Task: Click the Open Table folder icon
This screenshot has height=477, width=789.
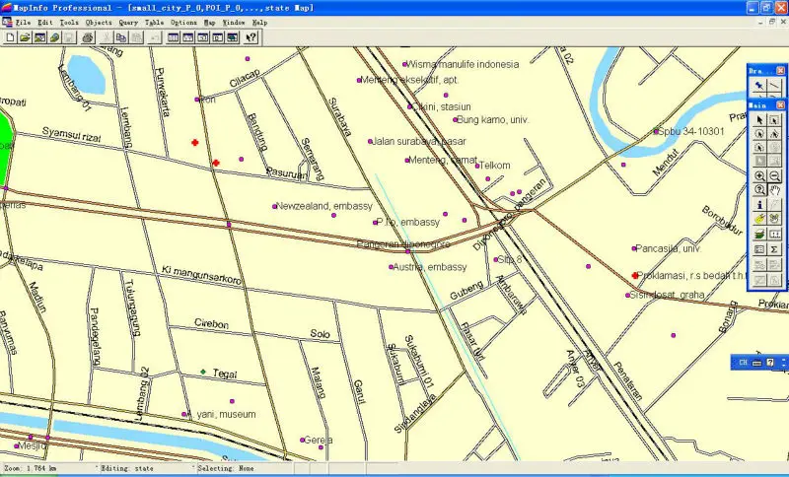Action: click(x=25, y=37)
